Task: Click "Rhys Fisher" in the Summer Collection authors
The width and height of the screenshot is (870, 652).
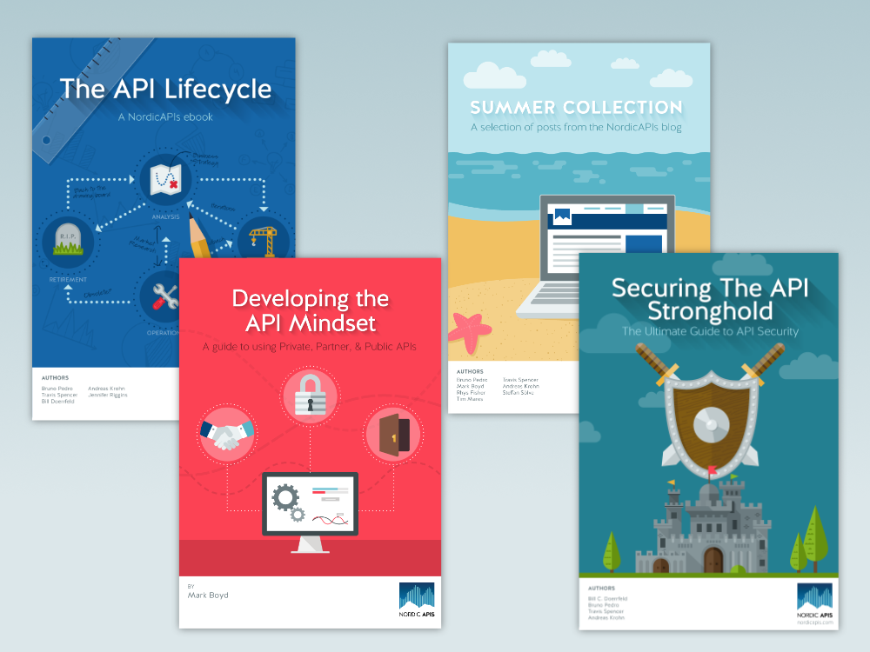Action: tap(471, 393)
